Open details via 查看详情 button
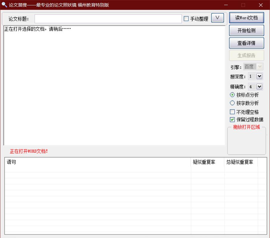Viewport: 270px width, 238px height. coord(246,43)
